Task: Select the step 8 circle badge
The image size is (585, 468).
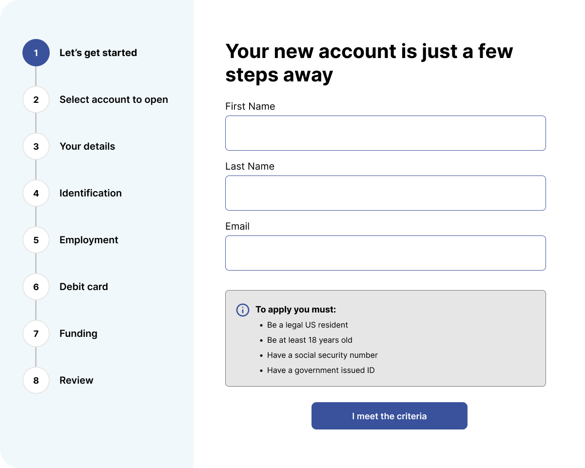Action: (x=36, y=380)
